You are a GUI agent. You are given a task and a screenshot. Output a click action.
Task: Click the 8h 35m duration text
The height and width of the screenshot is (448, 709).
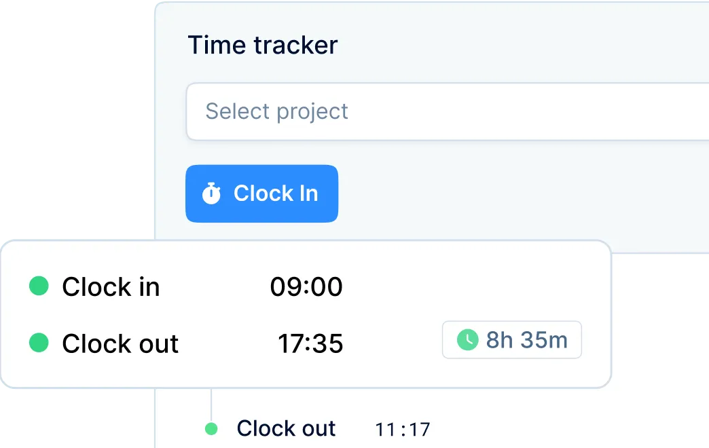click(526, 339)
